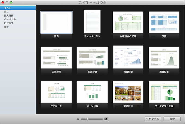The image size is (185, 124).
Task: Adjust the thumbnail size slider knob
Action: 87,119
